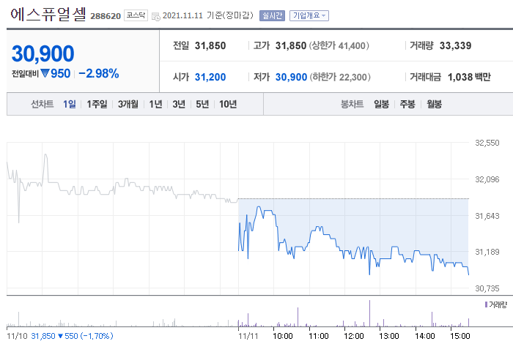513x355 pixels.
Task: Click the clock icon beside the date
Action: click(x=156, y=16)
